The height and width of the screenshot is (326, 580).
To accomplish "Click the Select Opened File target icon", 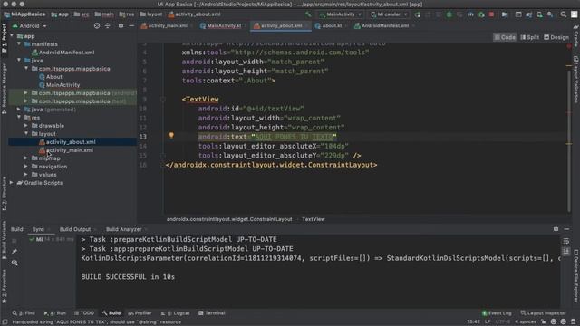I will click(97, 26).
